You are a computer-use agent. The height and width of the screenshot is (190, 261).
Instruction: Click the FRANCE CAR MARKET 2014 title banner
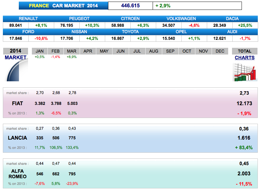coord(63,6)
